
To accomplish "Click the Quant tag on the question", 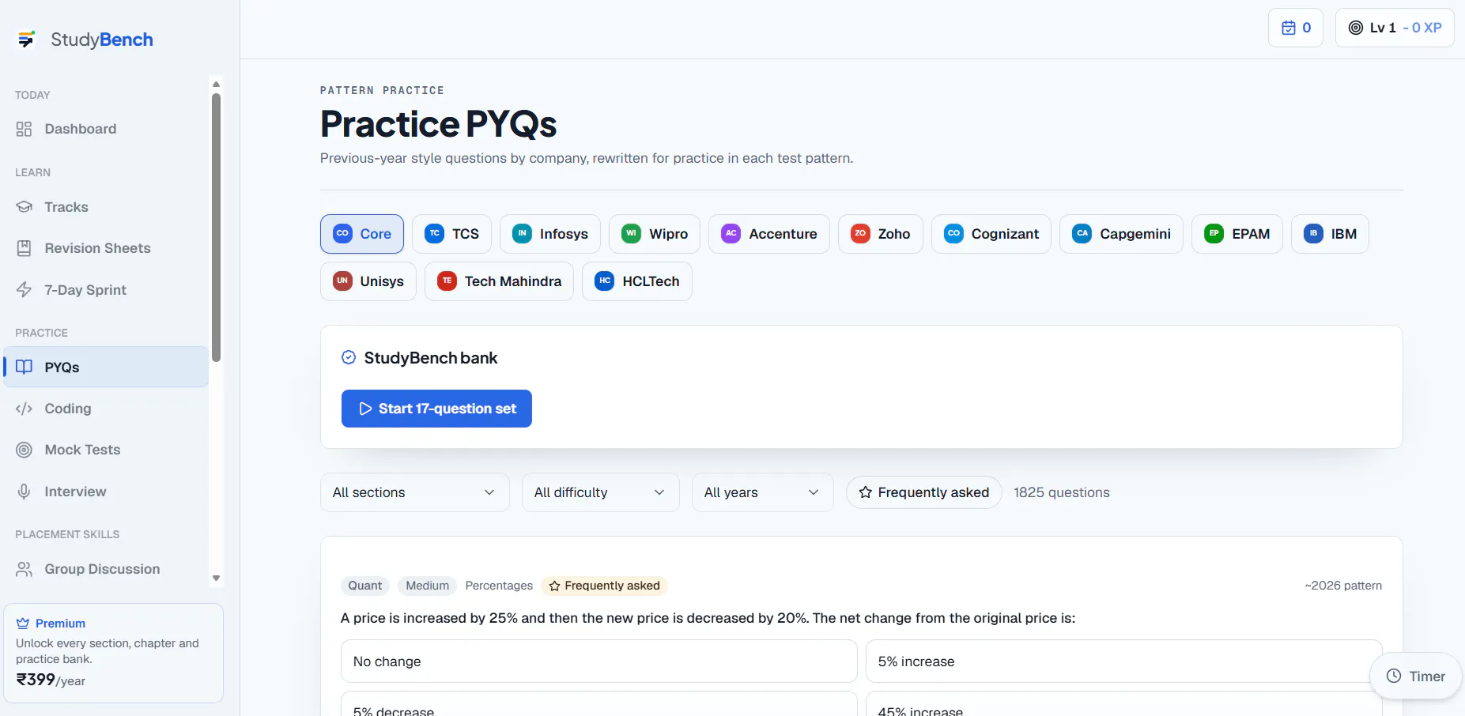I will 365,586.
